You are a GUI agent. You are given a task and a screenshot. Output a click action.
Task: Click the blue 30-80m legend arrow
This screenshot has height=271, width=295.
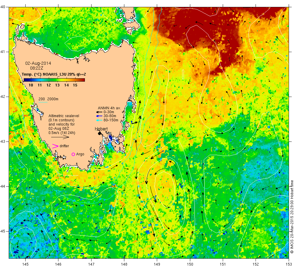tap(99, 116)
